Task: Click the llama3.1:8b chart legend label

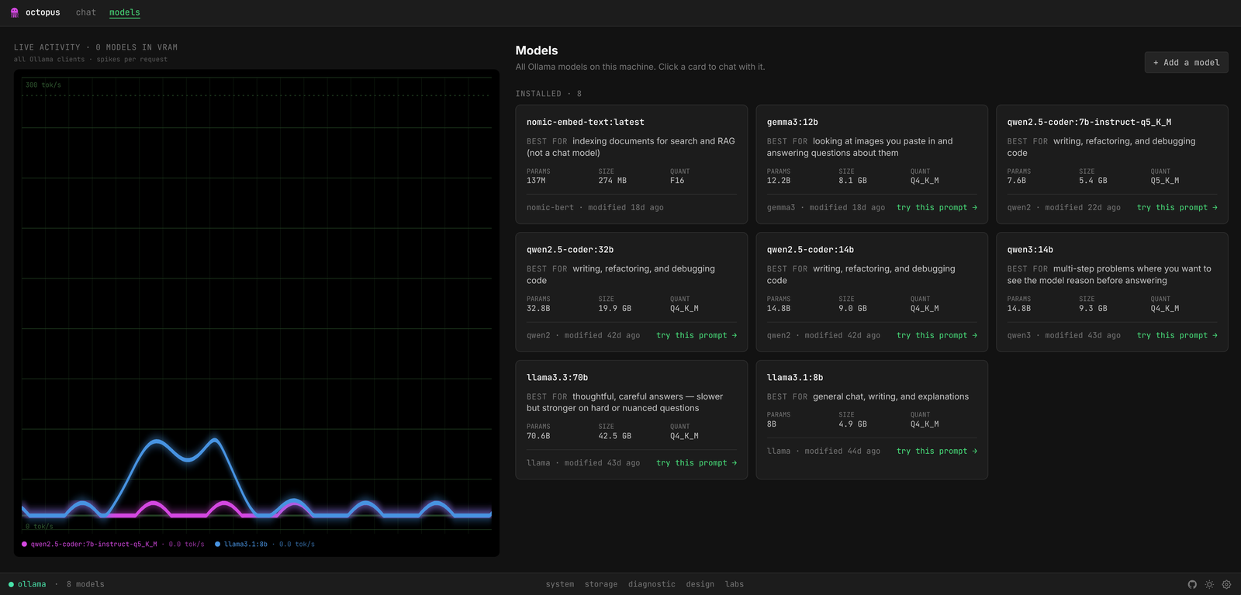Action: [246, 545]
